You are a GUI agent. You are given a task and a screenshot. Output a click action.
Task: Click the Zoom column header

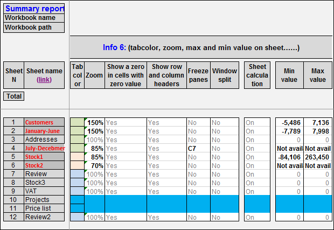[x=94, y=75]
